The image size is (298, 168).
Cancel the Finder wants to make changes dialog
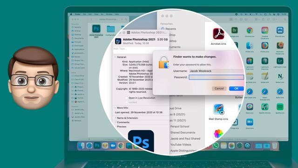click(x=219, y=88)
